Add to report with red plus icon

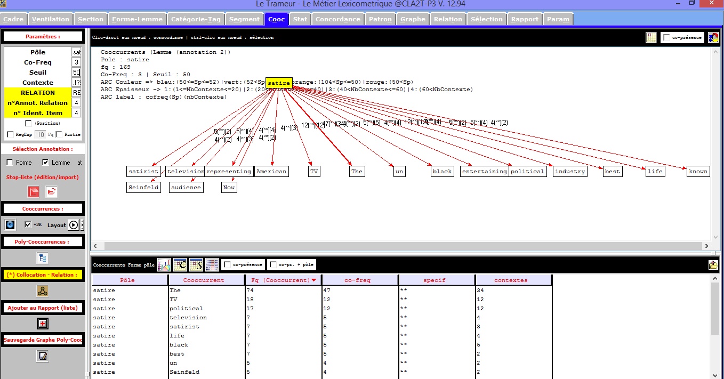(x=43, y=324)
